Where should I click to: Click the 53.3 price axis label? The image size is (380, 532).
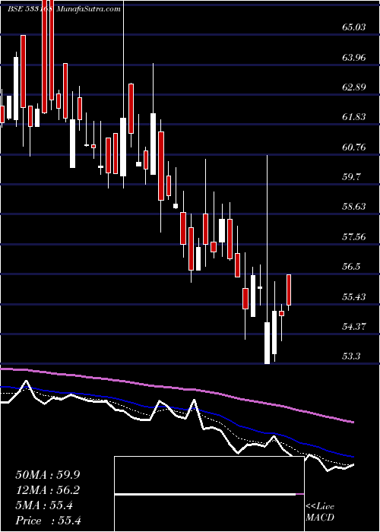[351, 356]
